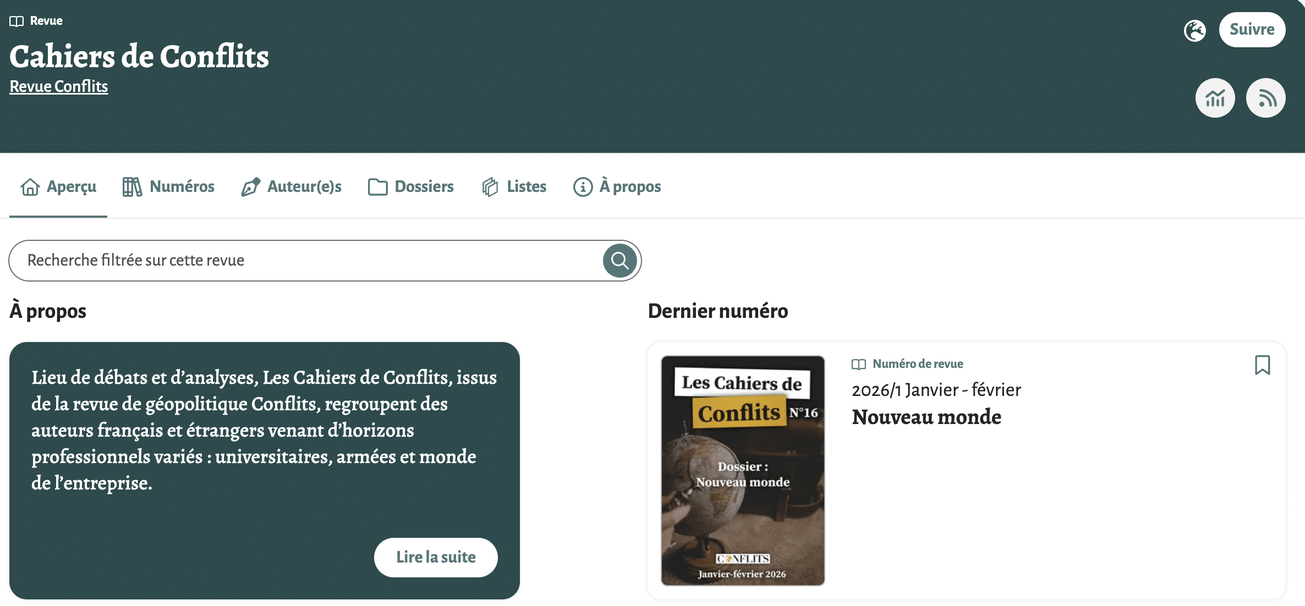The width and height of the screenshot is (1305, 606).
Task: Switch to the Numéros tab
Action: (x=182, y=186)
